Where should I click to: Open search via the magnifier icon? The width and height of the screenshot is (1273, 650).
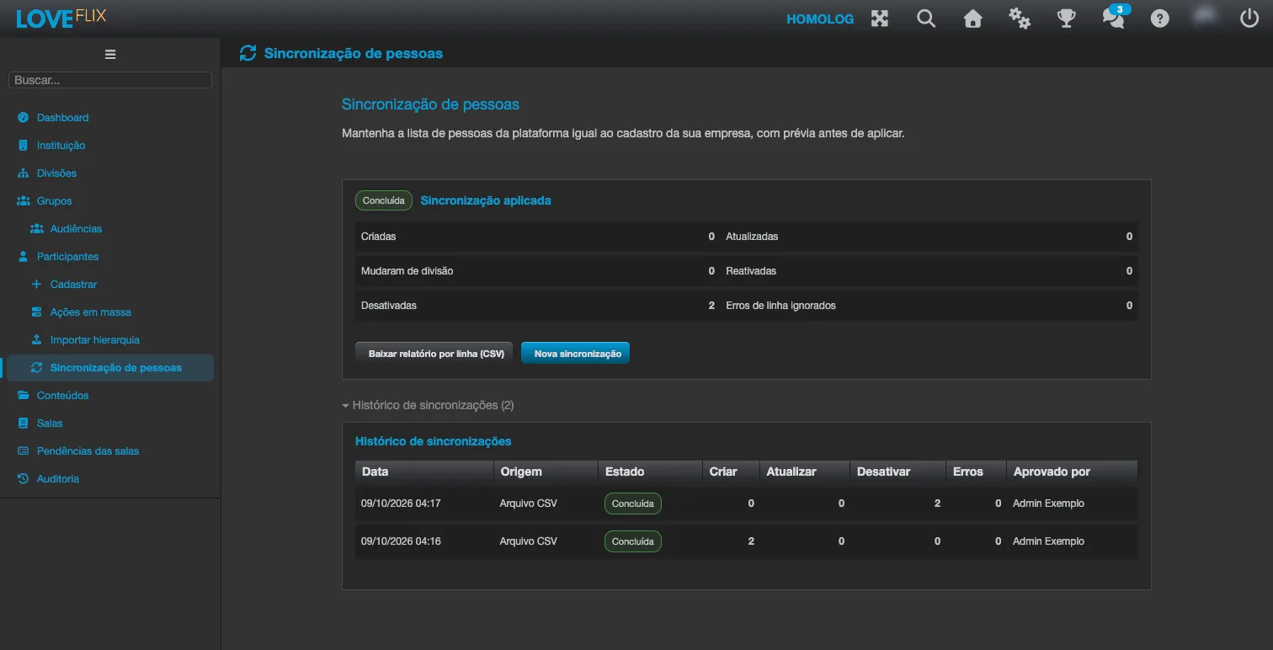926,19
